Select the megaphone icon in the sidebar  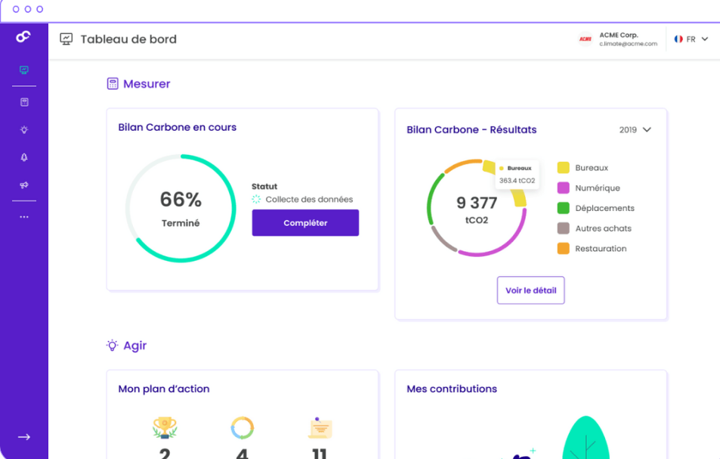[23, 185]
